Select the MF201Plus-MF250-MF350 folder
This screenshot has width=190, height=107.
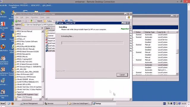(x=26, y=46)
